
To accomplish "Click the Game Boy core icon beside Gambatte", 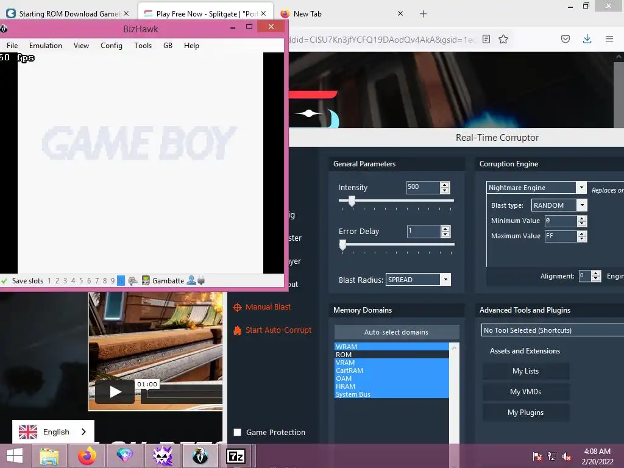I will tap(146, 280).
